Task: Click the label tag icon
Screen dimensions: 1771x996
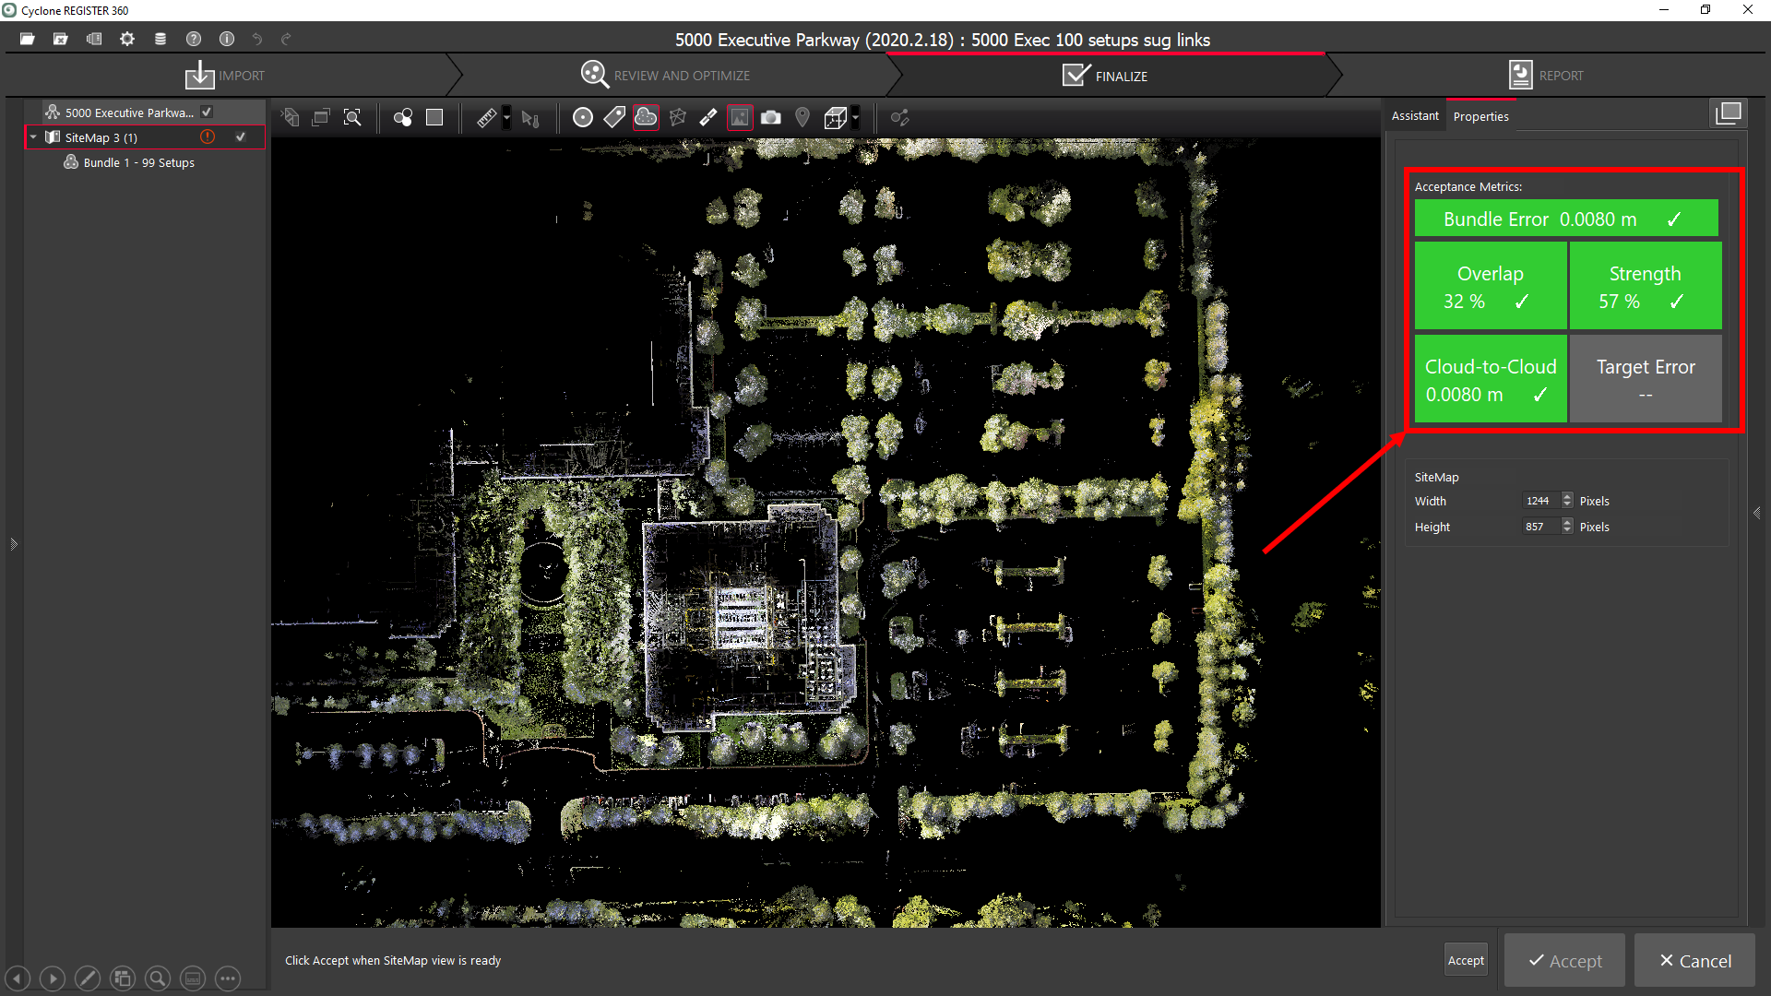Action: (614, 117)
